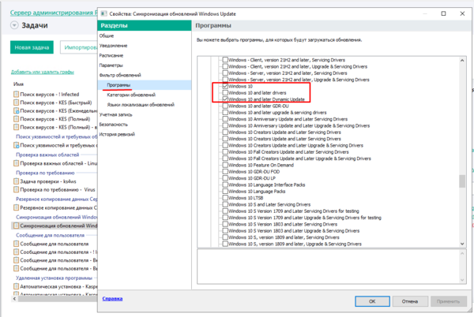
Task: Close the properties dialog window
Action: pos(462,13)
